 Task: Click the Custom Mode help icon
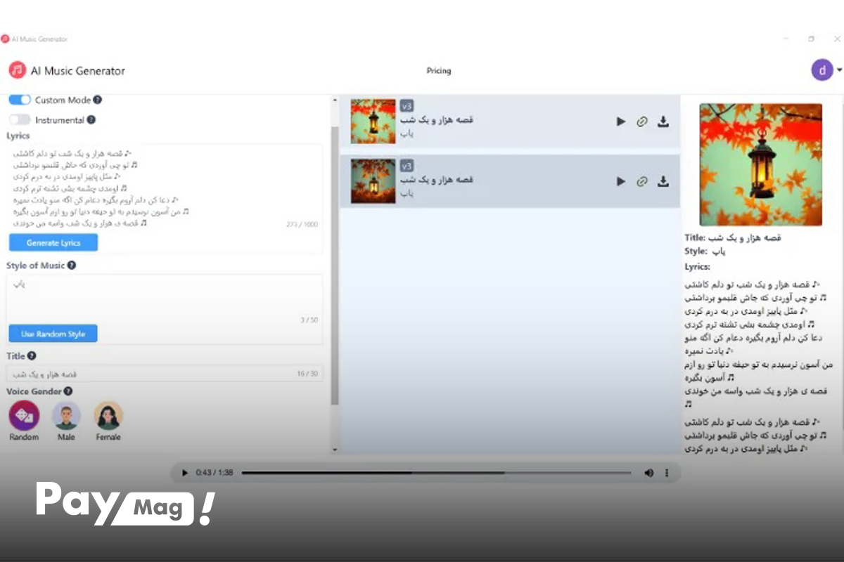point(98,100)
